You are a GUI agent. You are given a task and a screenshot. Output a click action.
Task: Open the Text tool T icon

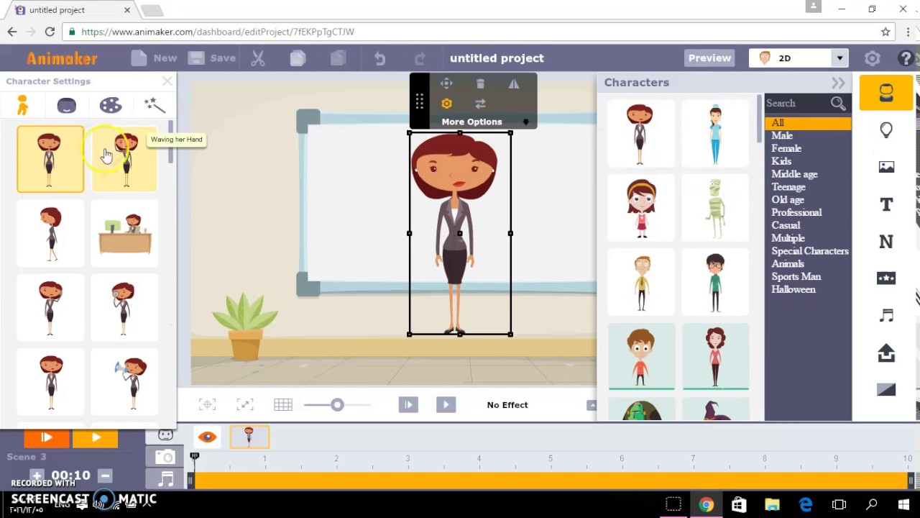pyautogui.click(x=886, y=204)
